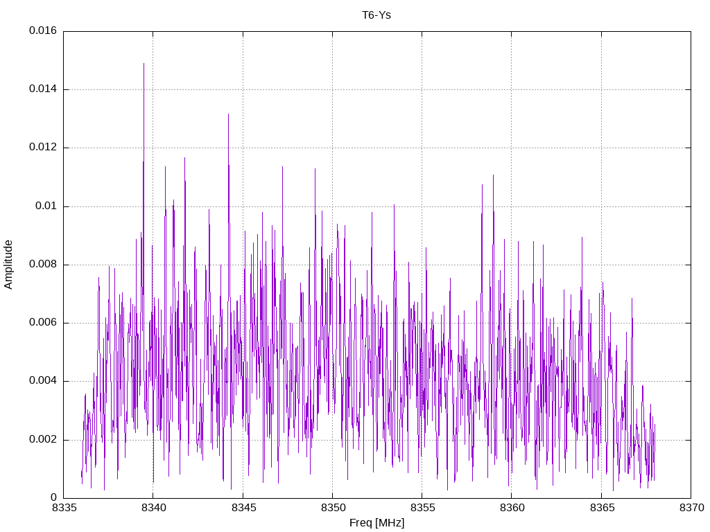710x532 pixels.
Task: Click x-axis tick label 8350
Action: [x=333, y=508]
